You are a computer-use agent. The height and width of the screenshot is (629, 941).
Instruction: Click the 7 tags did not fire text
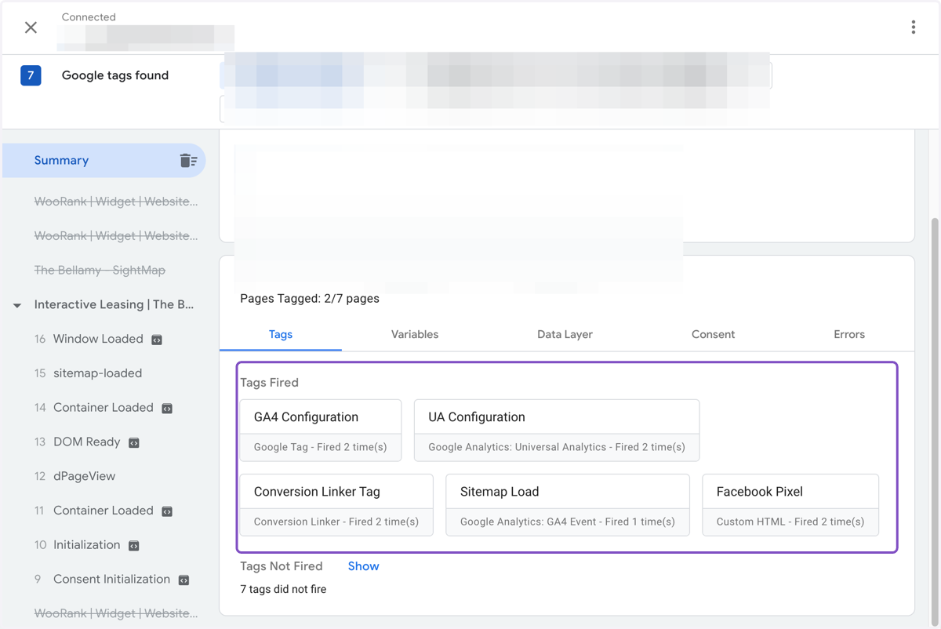pos(283,589)
